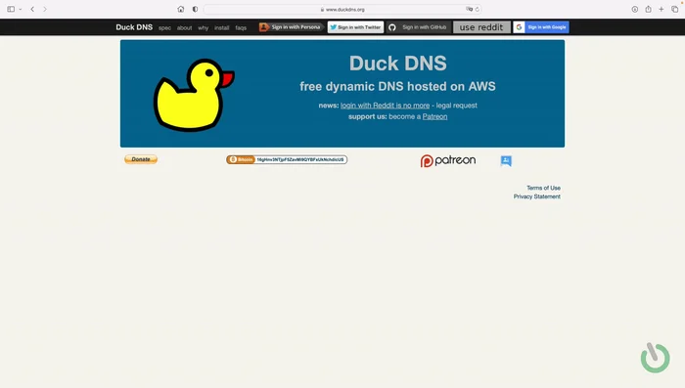Image resolution: width=685 pixels, height=388 pixels.
Task: Open the install menu item
Action: pyautogui.click(x=221, y=28)
